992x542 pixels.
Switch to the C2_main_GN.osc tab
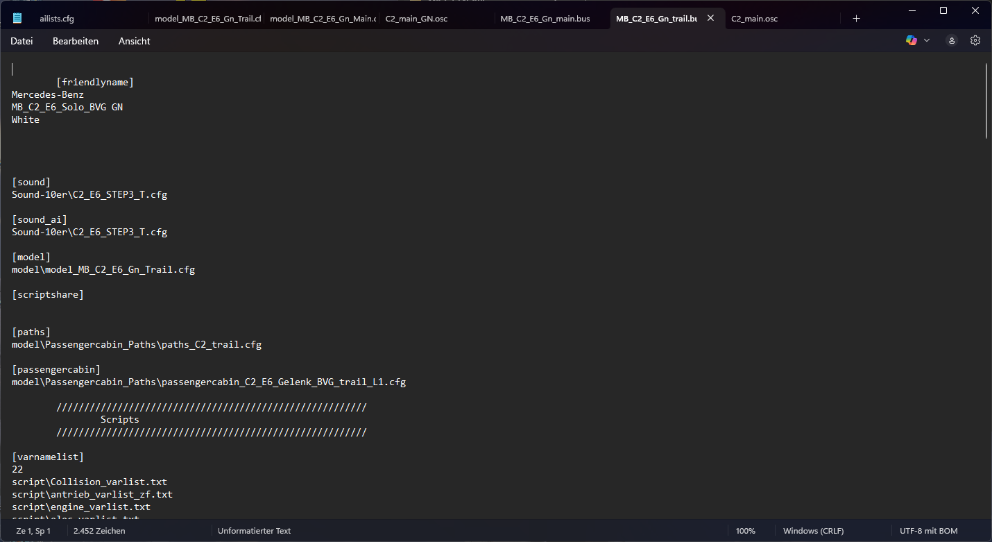(x=416, y=19)
